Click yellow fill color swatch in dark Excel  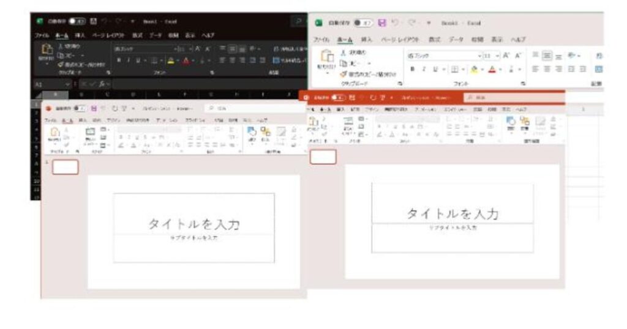[x=171, y=61]
